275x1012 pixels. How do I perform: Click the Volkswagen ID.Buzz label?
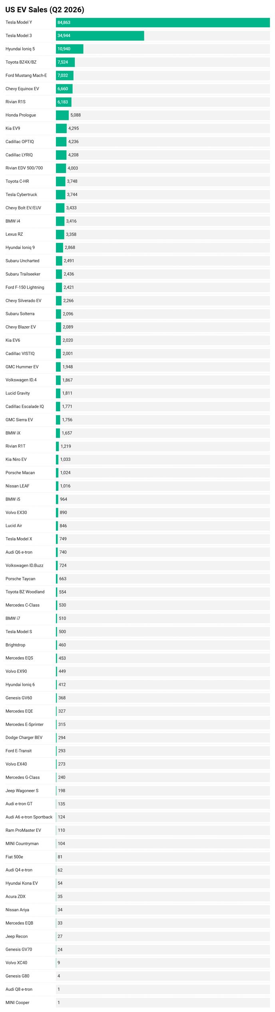24,566
